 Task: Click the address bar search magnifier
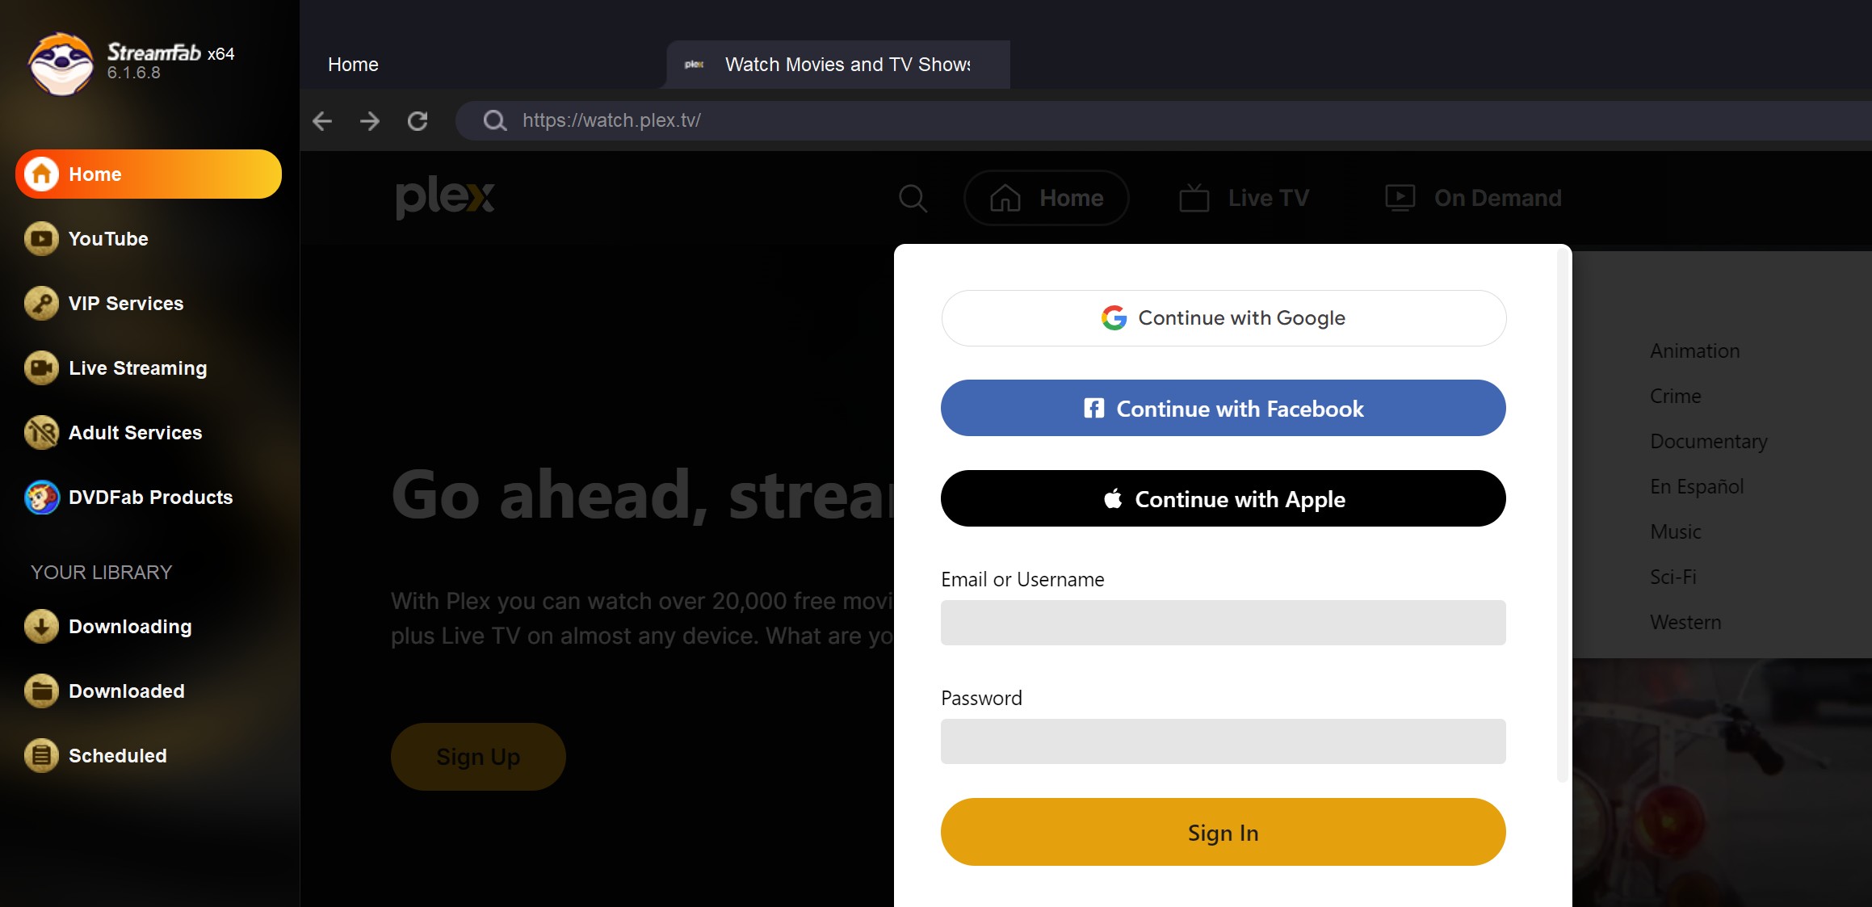point(494,121)
